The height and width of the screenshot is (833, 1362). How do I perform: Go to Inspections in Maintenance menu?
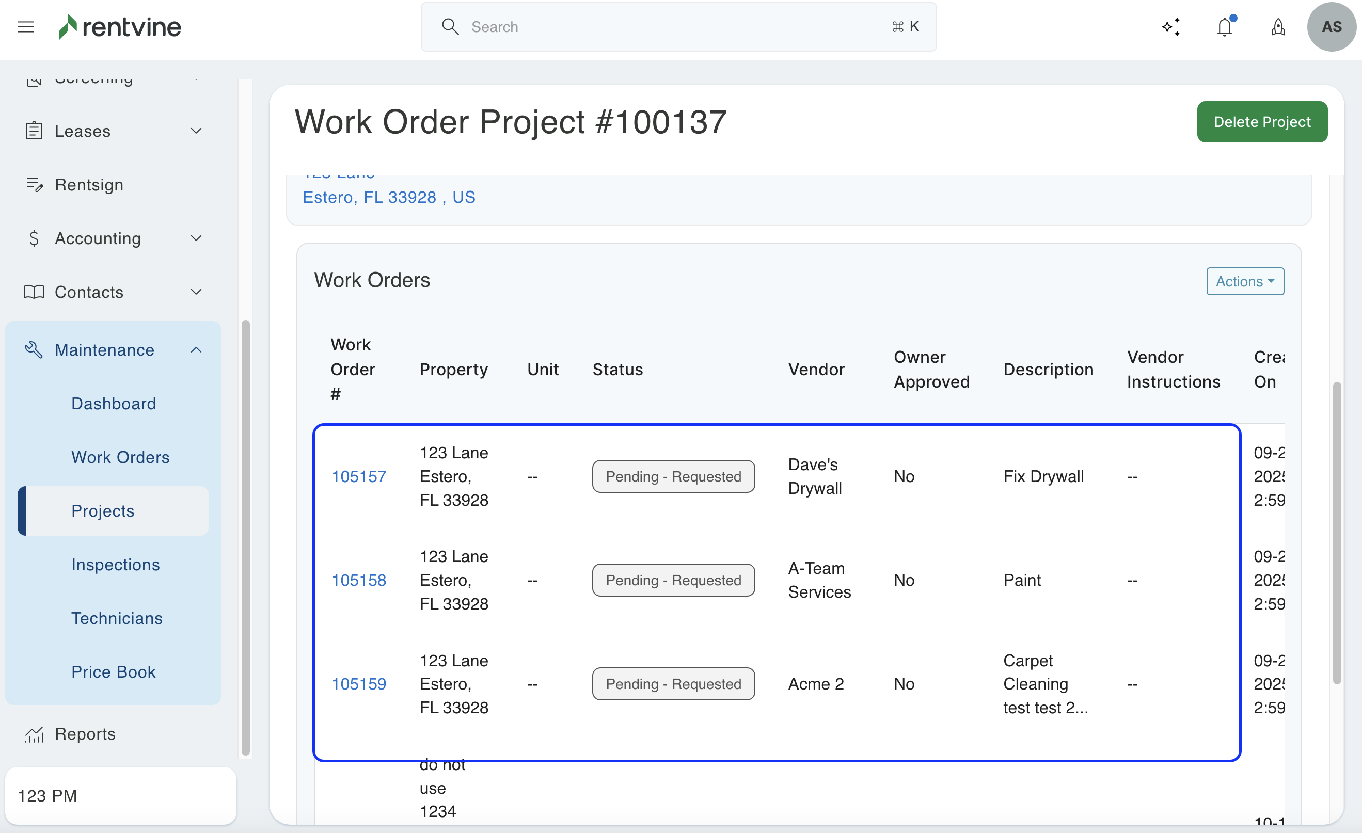click(116, 565)
